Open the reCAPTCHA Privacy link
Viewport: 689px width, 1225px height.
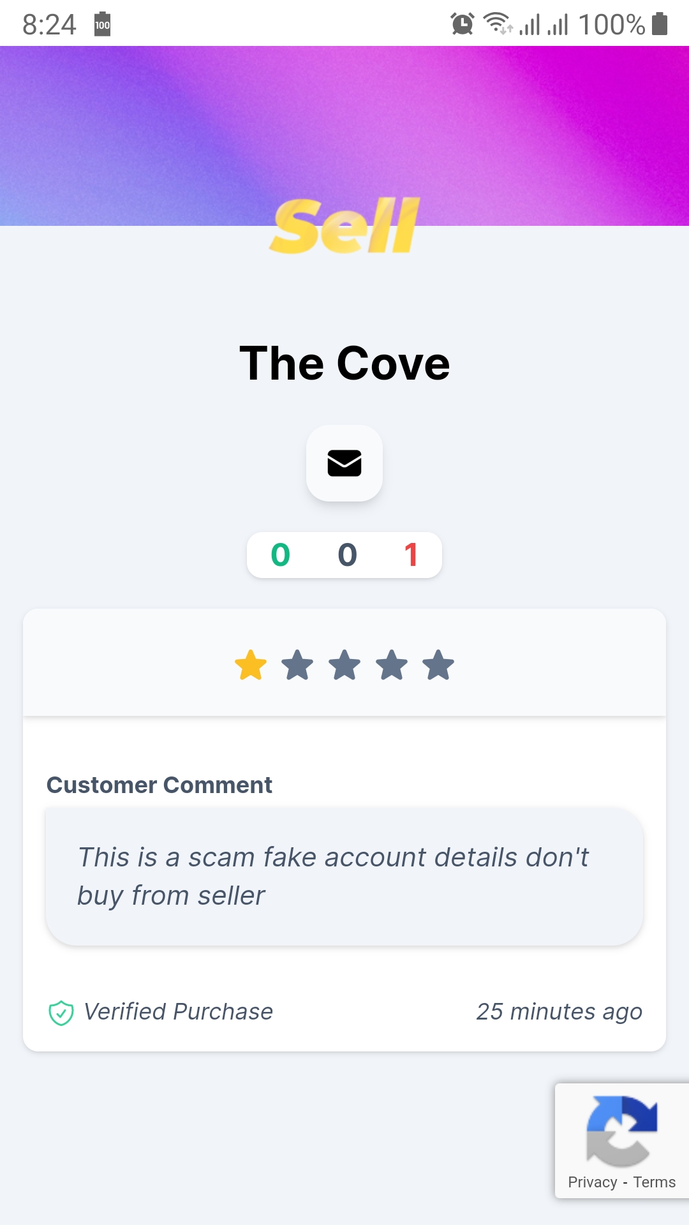(x=593, y=1182)
